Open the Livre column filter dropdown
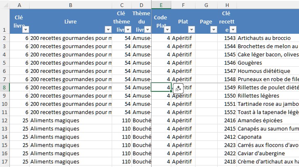Image resolution: width=299 pixels, height=167 pixels. [108, 30]
